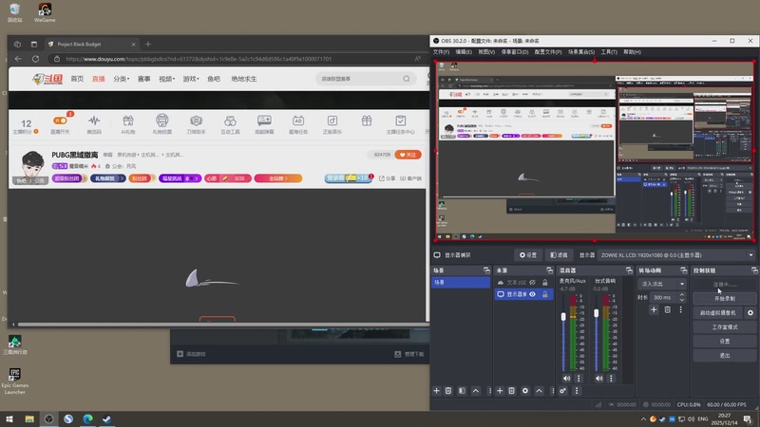The height and width of the screenshot is (427, 760).
Task: Toggle visibility of the 文本 source
Action: pyautogui.click(x=532, y=282)
